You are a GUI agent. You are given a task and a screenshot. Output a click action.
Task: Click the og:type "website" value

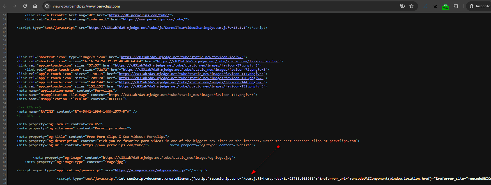point(244,145)
